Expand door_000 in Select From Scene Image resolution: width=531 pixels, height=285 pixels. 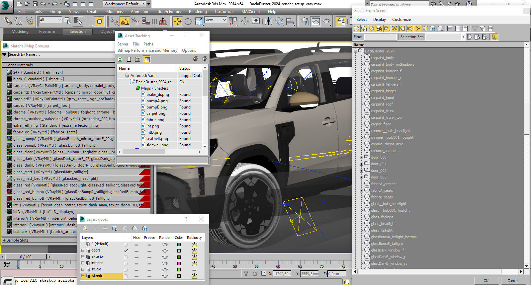point(362,158)
